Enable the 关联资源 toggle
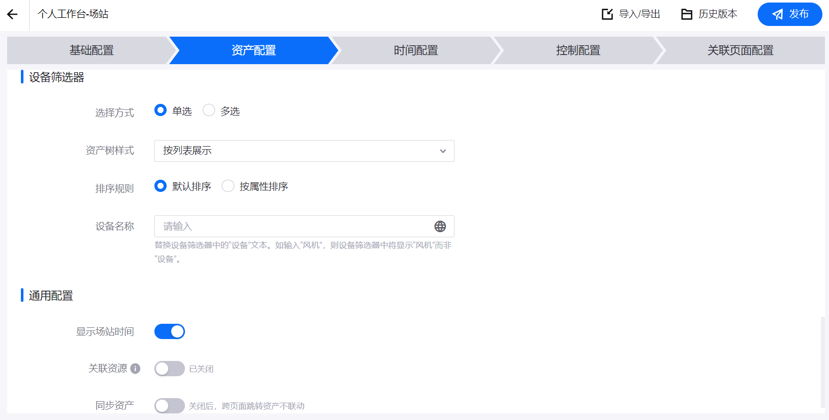Image resolution: width=829 pixels, height=420 pixels. pyautogui.click(x=170, y=369)
